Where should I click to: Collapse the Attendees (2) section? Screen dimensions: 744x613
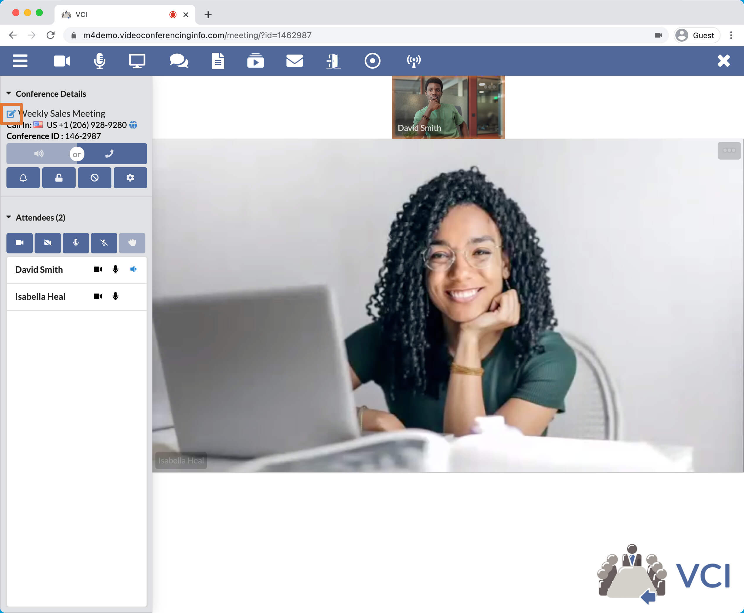[x=9, y=217]
